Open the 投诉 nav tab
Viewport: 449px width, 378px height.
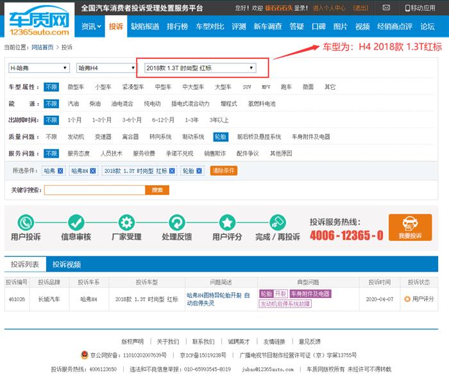(x=116, y=27)
